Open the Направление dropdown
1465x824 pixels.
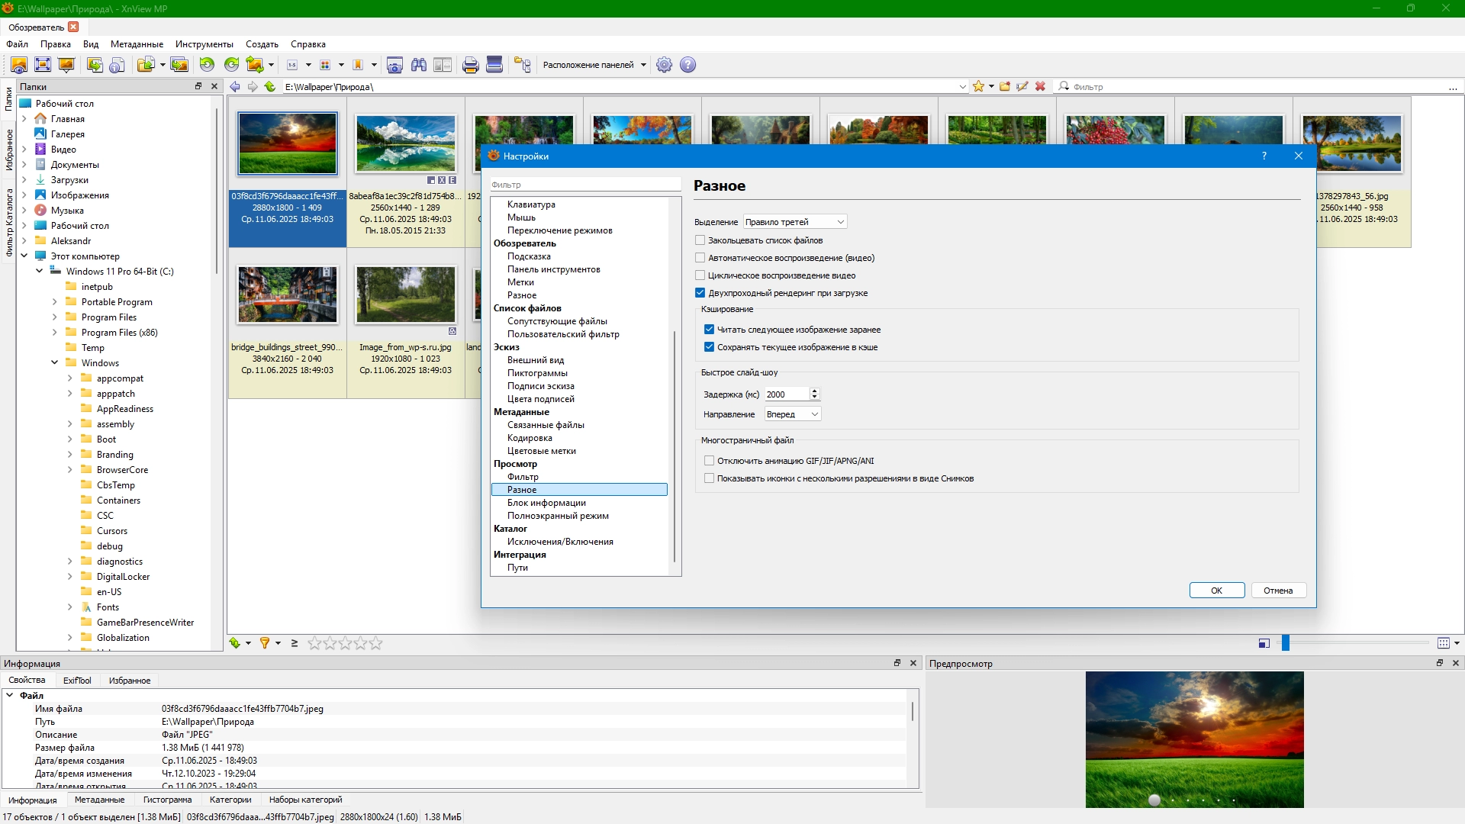[792, 414]
